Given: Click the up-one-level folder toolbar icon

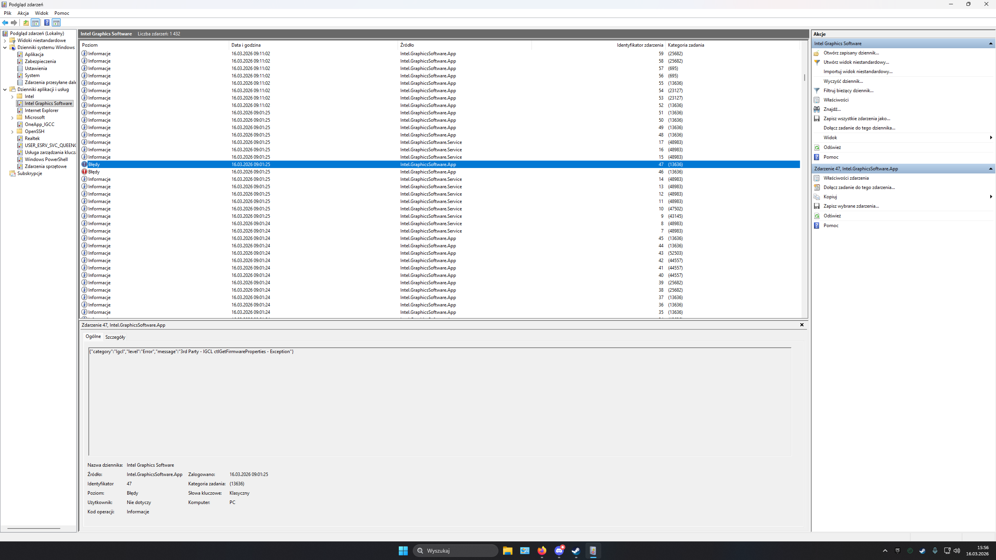Looking at the screenshot, I should (26, 23).
